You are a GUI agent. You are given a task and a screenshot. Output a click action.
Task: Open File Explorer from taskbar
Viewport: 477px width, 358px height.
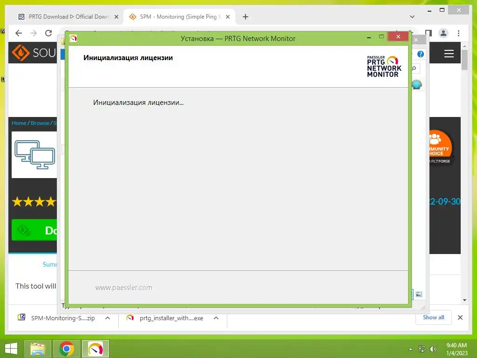coord(38,349)
